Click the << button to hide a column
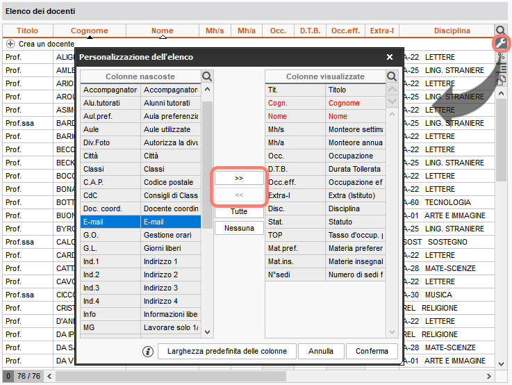The width and height of the screenshot is (512, 385). (239, 195)
